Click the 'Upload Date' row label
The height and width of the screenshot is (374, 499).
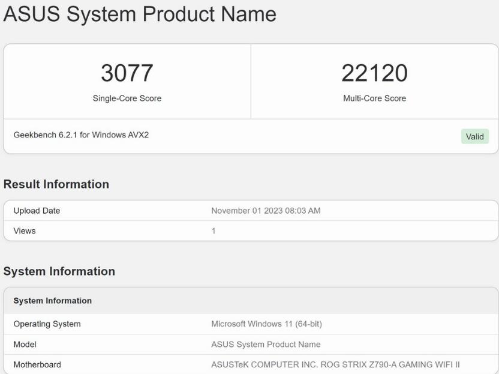coord(37,211)
